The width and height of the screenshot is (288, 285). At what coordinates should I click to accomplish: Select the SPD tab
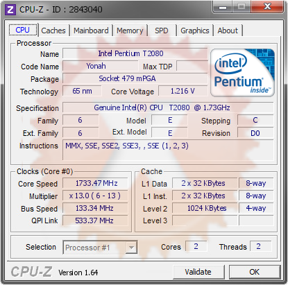click(162, 31)
